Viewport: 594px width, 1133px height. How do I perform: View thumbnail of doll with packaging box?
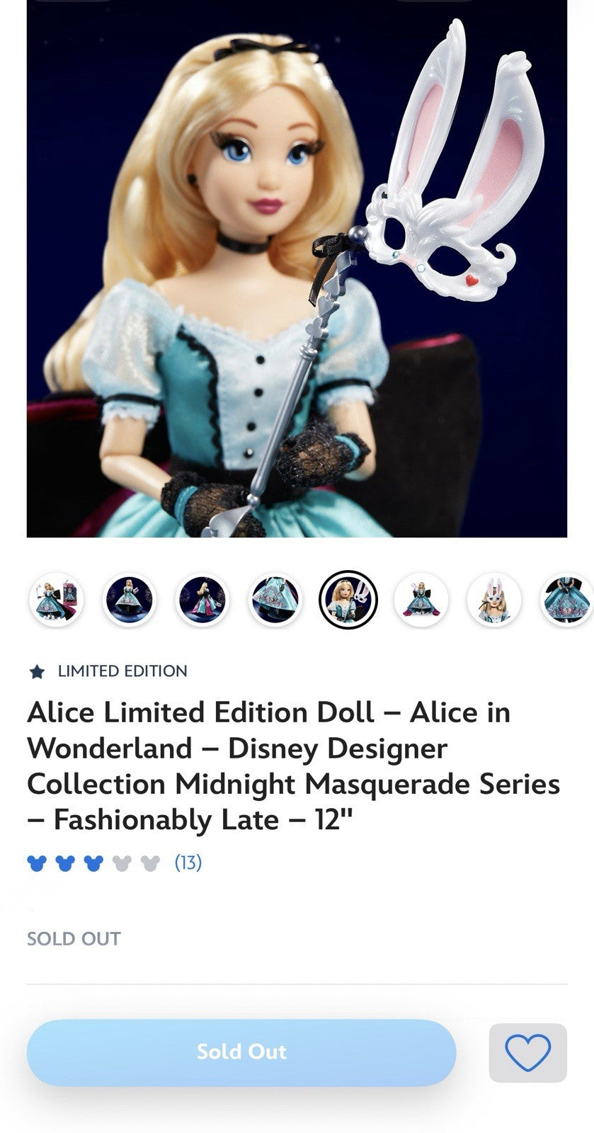56,600
